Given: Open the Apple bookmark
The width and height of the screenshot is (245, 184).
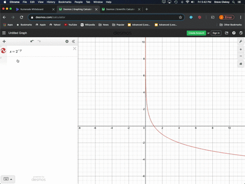Looking at the screenshot, I should click(x=41, y=25).
